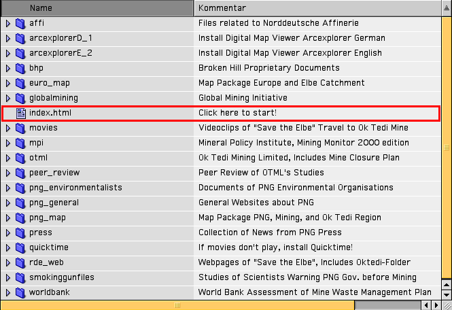Click the affi folder icon
This screenshot has height=310, width=452.
[x=20, y=23]
